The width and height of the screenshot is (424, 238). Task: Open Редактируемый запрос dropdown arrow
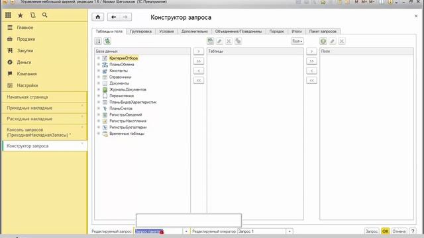coord(186,231)
